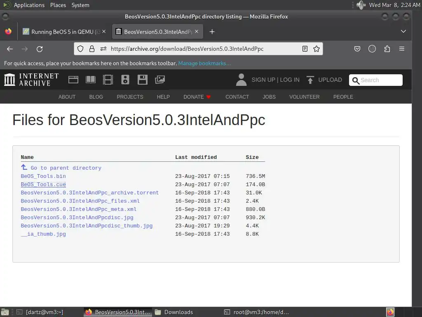422x317 pixels.
Task: Open the PEOPLE nav item
Action: [343, 97]
